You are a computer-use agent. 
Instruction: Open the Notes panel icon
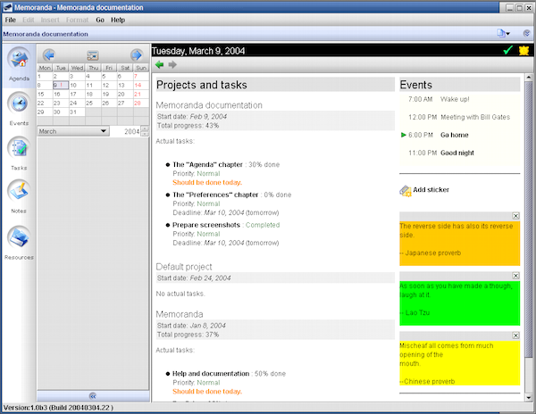[19, 191]
